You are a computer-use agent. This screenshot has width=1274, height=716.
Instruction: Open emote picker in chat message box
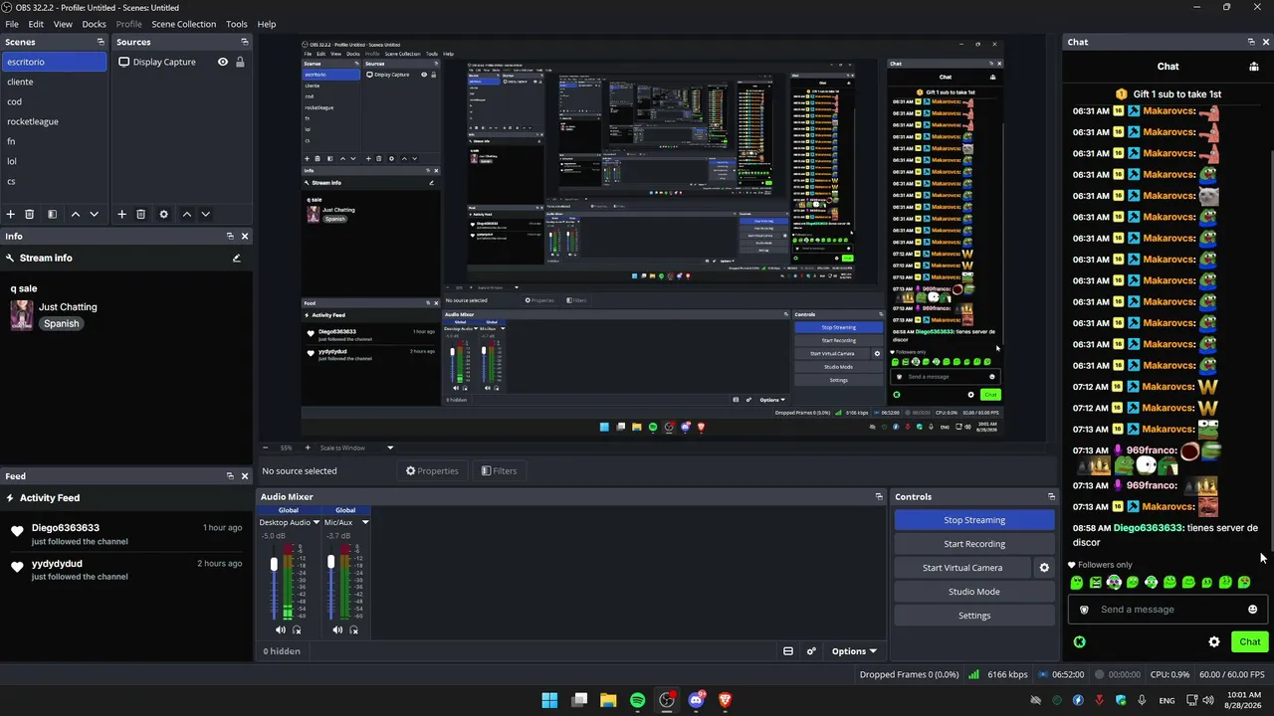[1253, 610]
